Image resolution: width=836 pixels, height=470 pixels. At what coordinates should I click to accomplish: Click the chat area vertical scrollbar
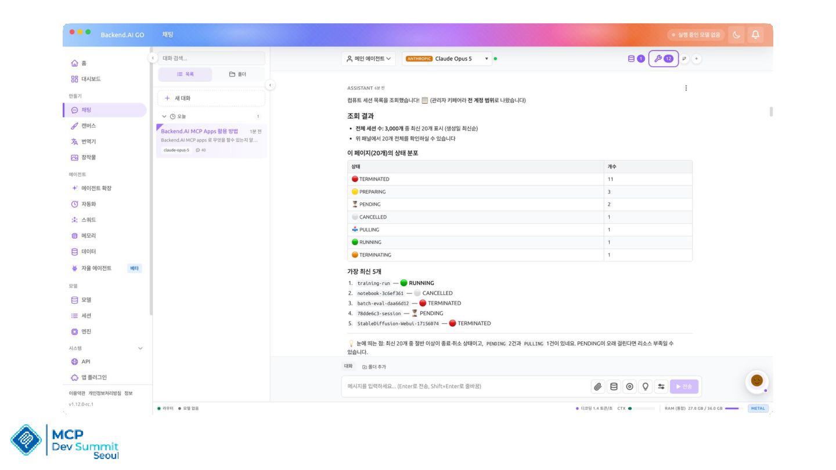tap(771, 112)
